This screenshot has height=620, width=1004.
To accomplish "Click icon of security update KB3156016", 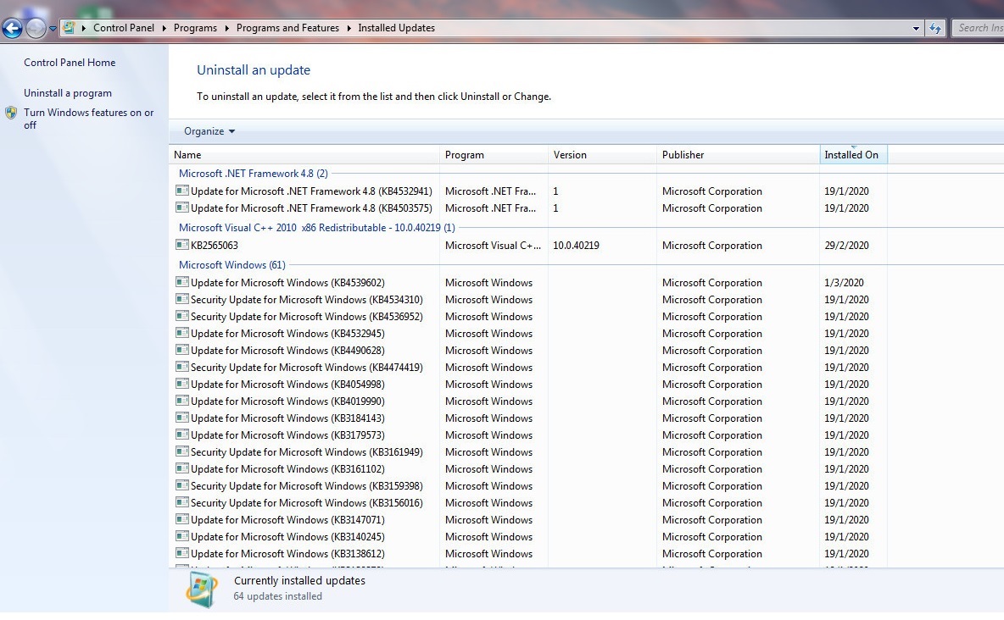I will (x=181, y=502).
